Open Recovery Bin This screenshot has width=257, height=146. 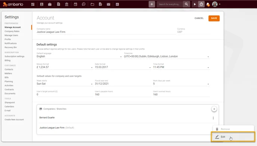pyautogui.click(x=11, y=47)
